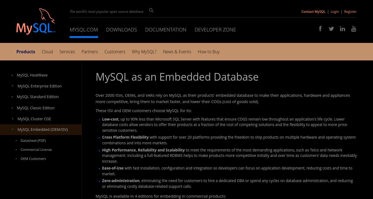Open the MySQL Twitter icon

click(331, 29)
